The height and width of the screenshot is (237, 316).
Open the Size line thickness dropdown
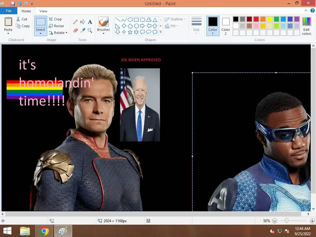click(196, 26)
